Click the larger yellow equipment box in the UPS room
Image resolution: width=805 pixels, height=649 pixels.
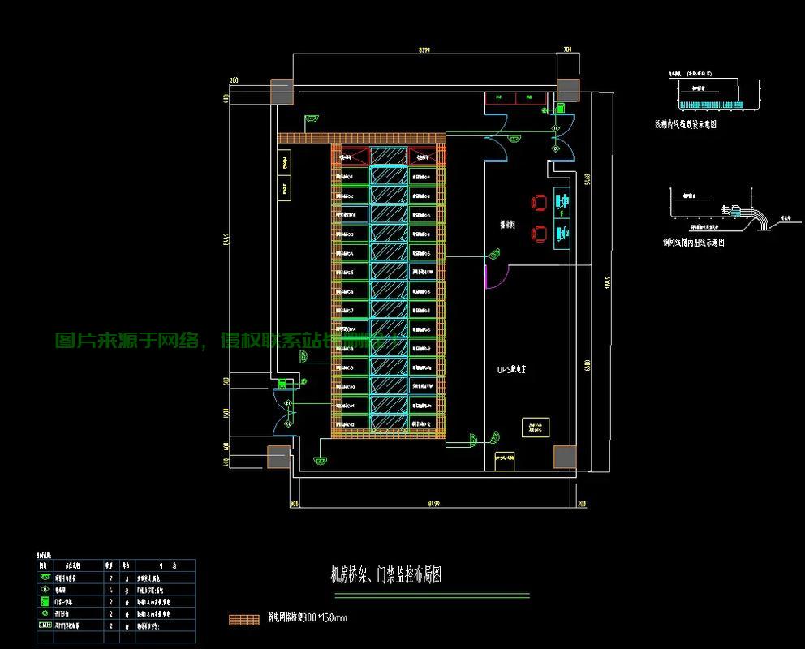point(536,428)
